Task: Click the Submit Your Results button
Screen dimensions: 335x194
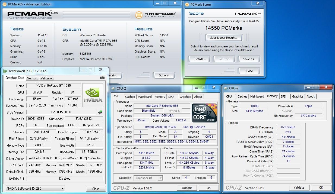Action: point(224,38)
